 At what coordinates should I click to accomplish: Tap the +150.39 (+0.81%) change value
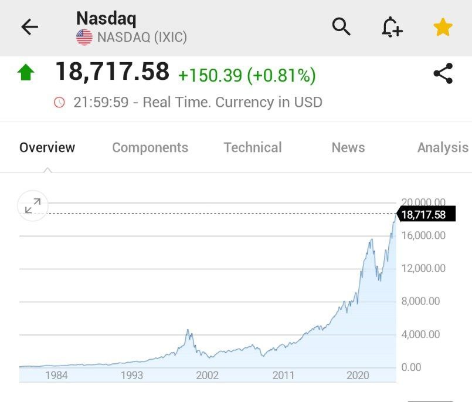click(247, 76)
